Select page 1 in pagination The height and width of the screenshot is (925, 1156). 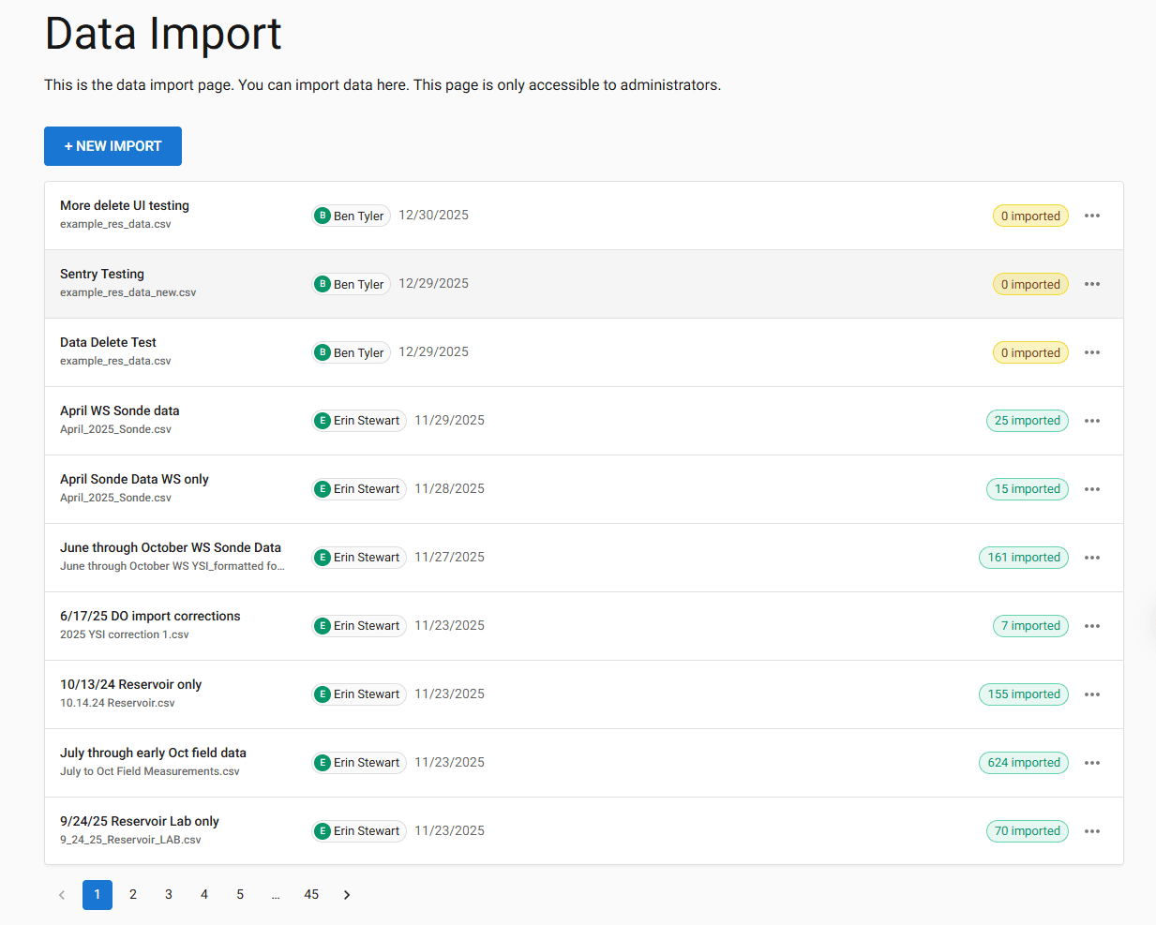[98, 895]
